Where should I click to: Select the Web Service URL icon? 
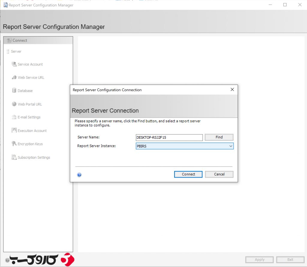[x=14, y=77]
